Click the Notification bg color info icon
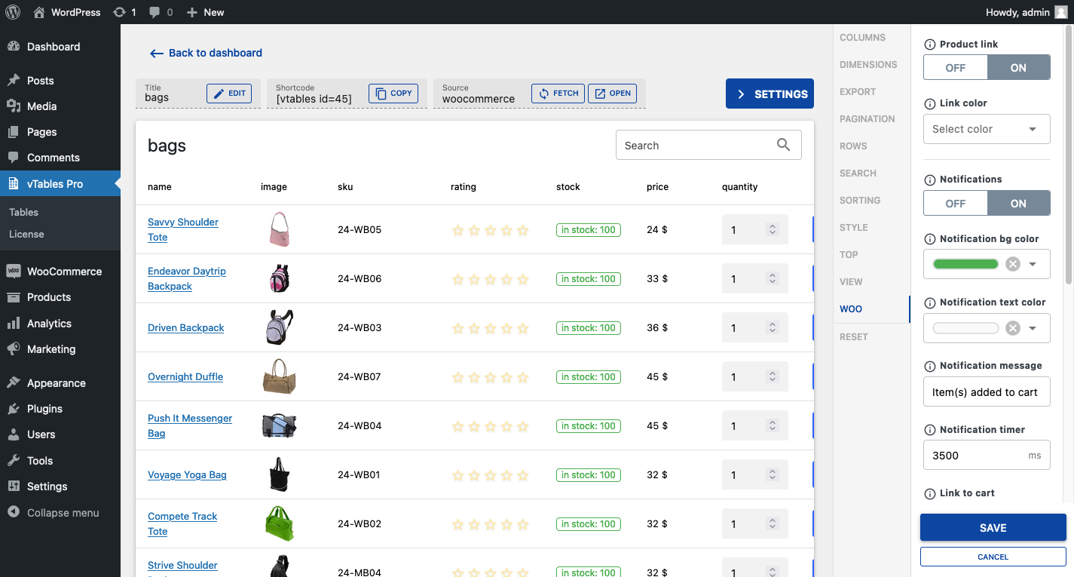The width and height of the screenshot is (1074, 577). (x=930, y=239)
